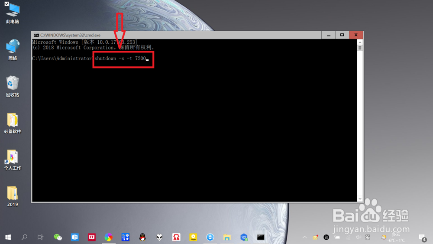
Task: Open the colorful pinwheel browser on taskbar
Action: (109, 237)
